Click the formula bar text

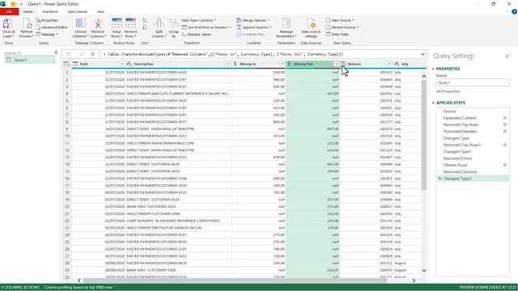(x=223, y=54)
